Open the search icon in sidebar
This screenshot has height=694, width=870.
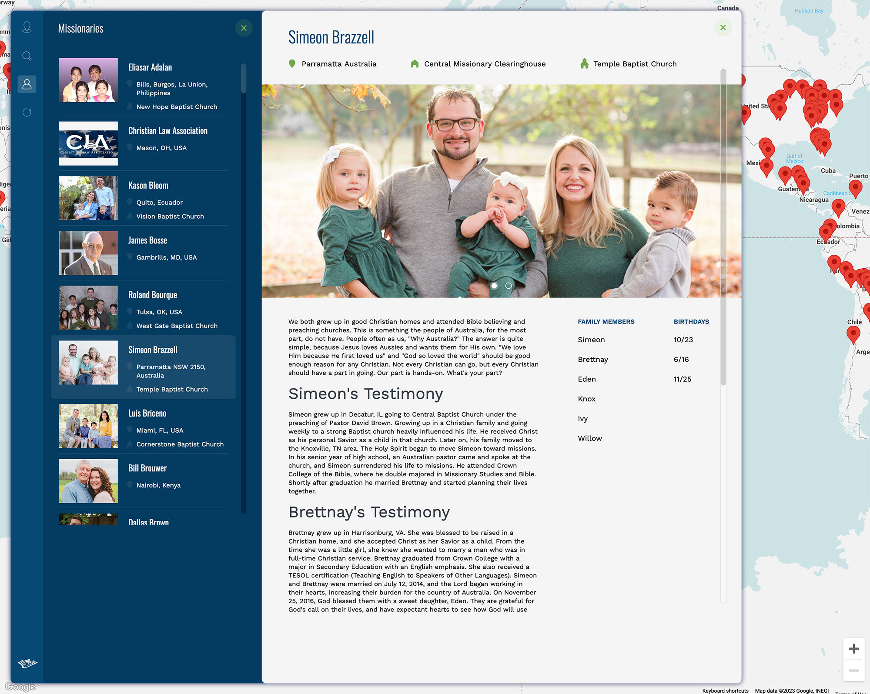(27, 56)
